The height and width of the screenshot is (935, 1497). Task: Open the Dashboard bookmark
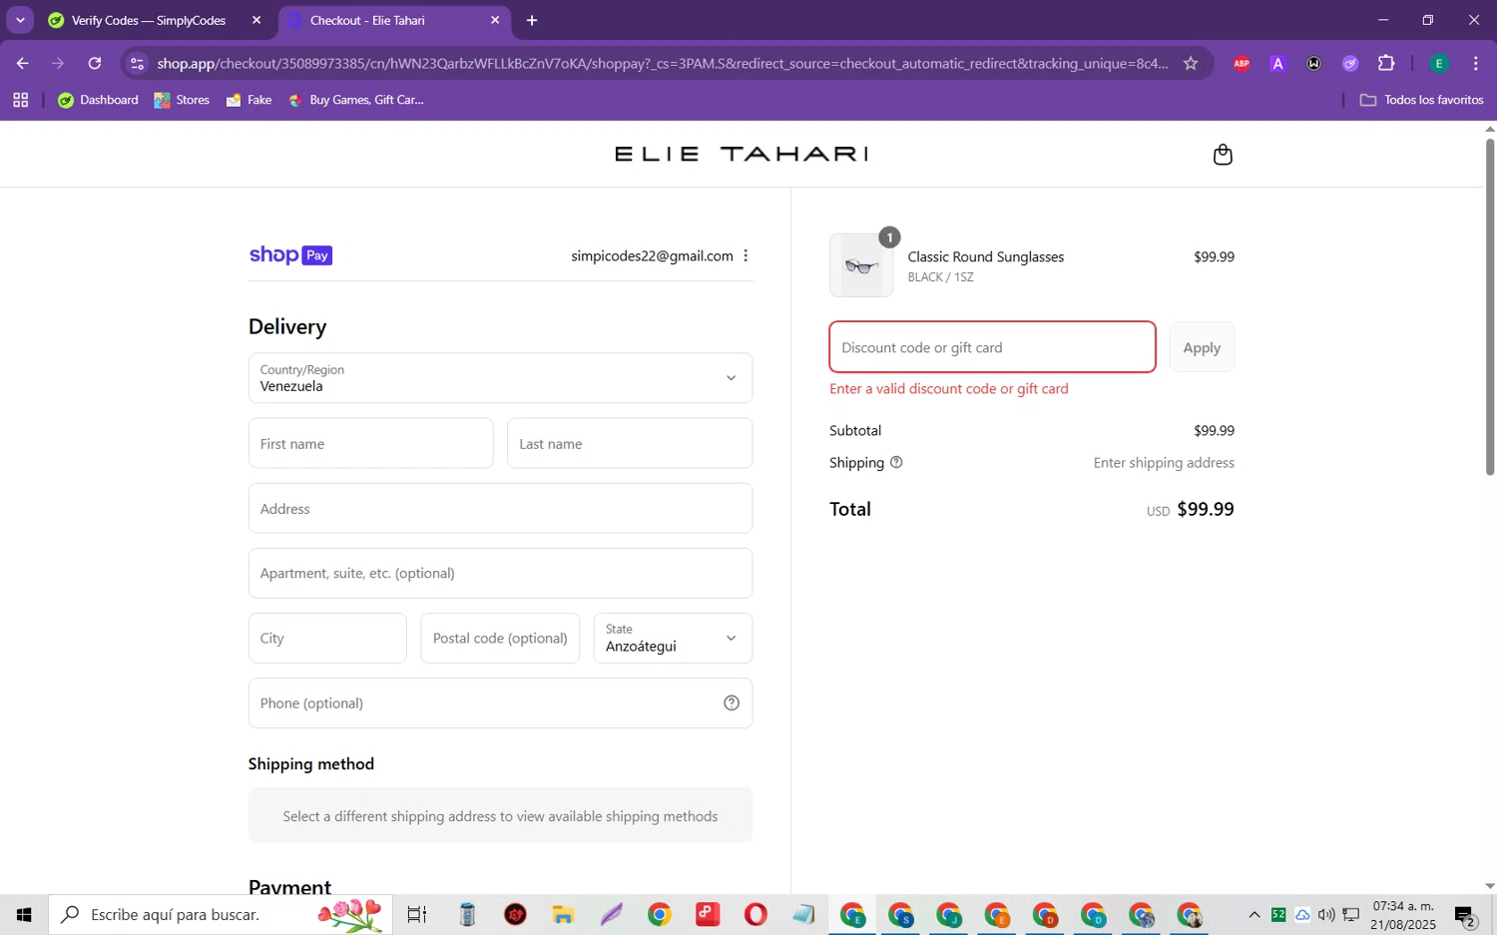[x=99, y=100]
